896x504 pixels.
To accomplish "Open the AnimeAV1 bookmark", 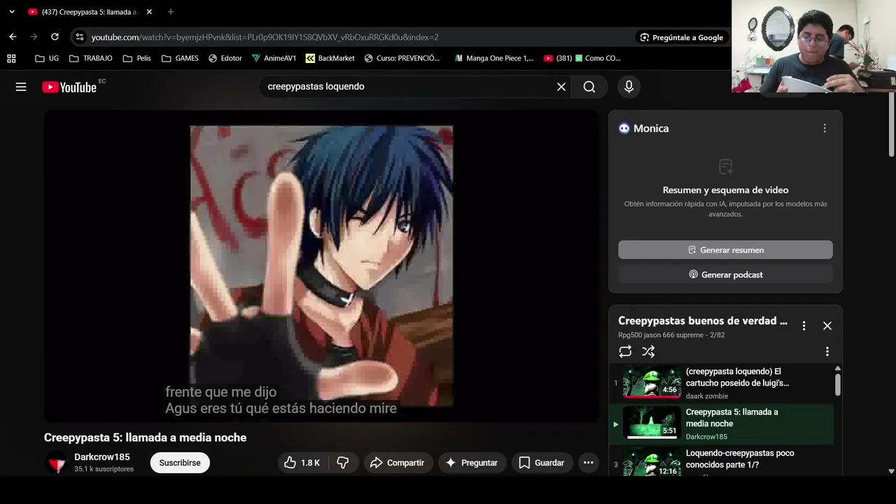I will click(x=274, y=58).
